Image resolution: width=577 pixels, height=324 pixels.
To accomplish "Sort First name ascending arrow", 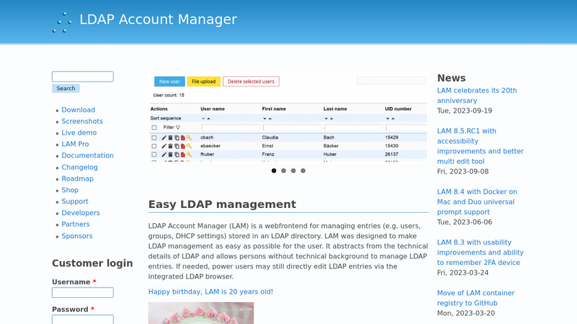I will 270,119.
